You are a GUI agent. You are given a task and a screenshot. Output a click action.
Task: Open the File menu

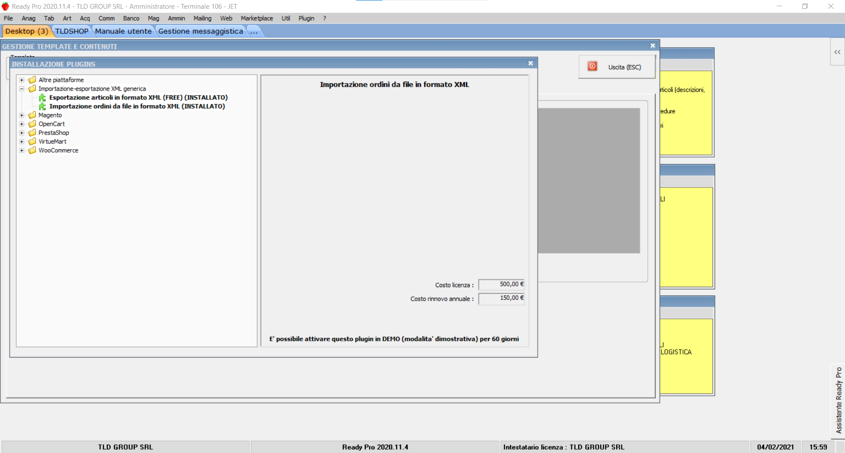click(8, 18)
